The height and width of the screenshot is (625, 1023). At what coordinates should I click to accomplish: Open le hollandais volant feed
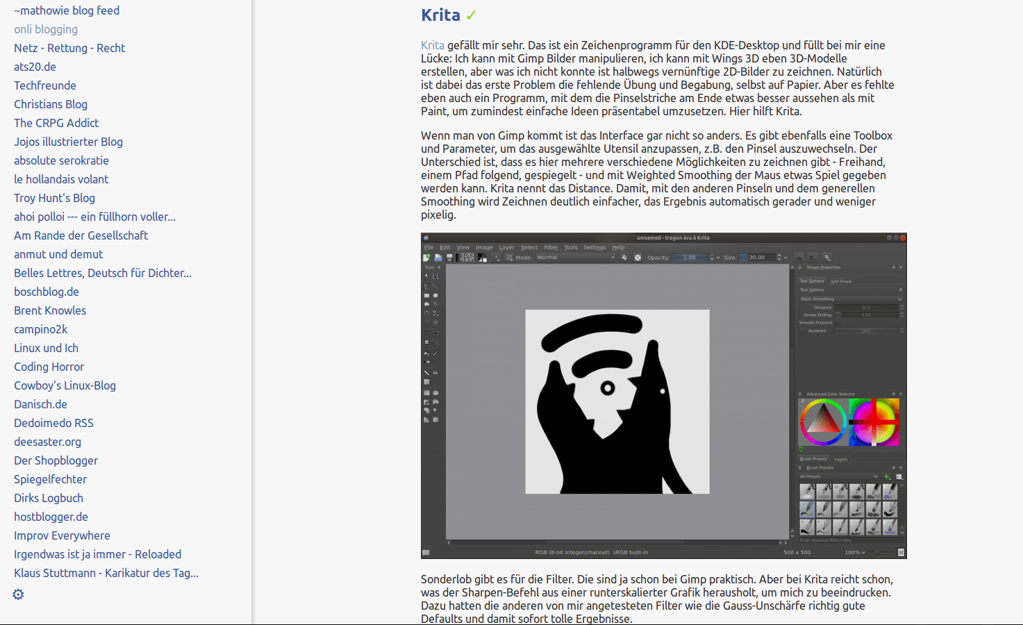click(61, 179)
